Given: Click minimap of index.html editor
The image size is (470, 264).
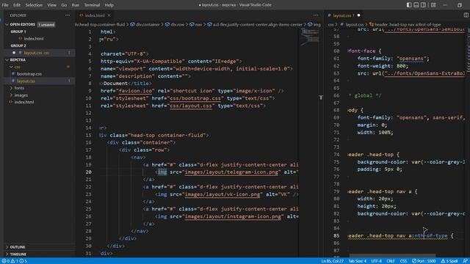Looking at the screenshot, I should click(x=310, y=37).
